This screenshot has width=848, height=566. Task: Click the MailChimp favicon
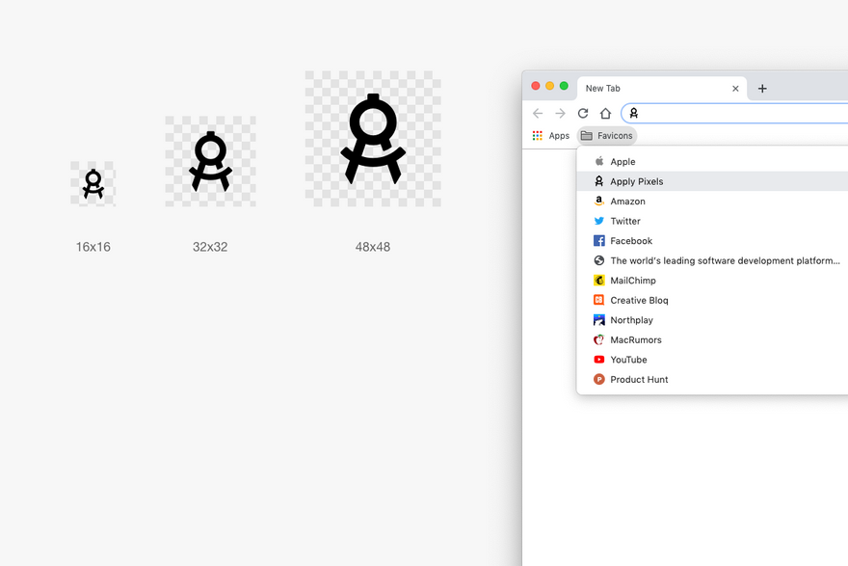coord(598,281)
